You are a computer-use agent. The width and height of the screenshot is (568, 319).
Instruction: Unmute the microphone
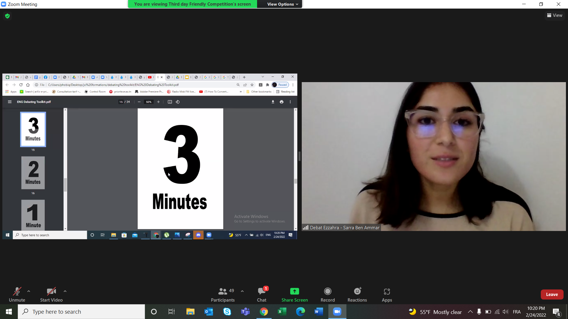[x=17, y=294]
